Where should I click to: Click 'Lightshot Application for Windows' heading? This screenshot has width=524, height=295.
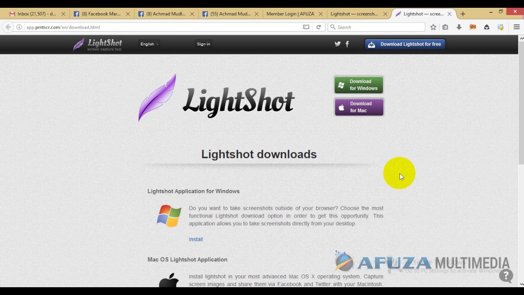coord(193,191)
